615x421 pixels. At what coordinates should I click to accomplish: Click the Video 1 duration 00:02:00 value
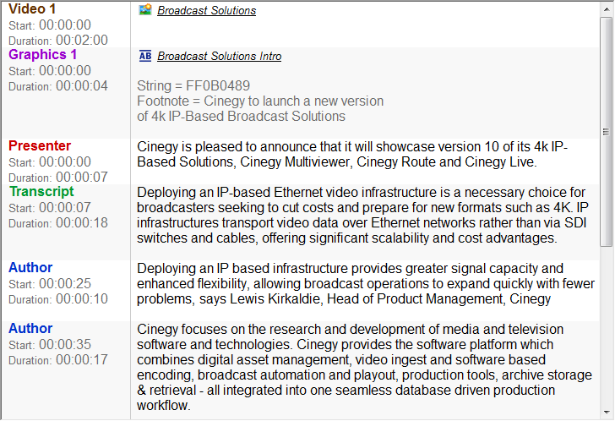pos(82,40)
